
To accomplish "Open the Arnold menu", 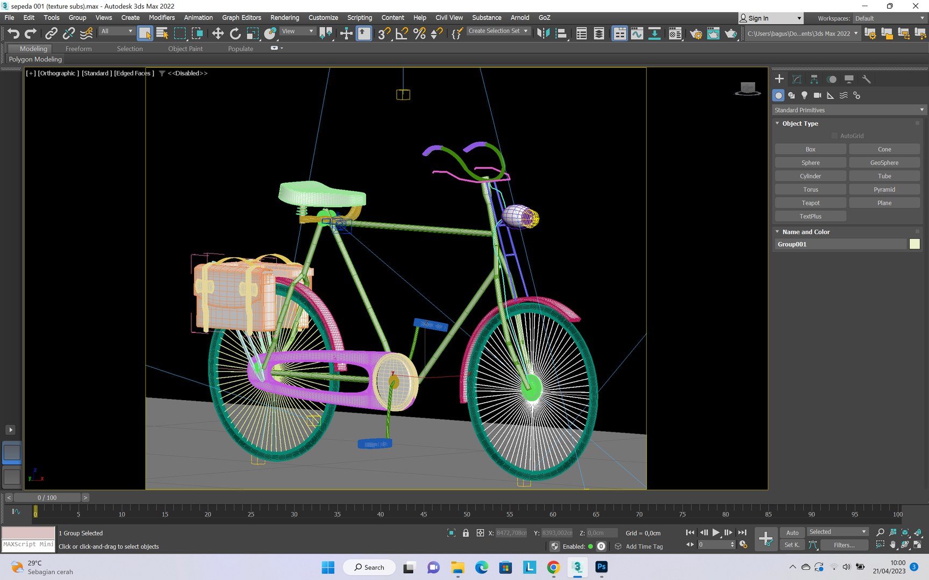I will pyautogui.click(x=520, y=18).
